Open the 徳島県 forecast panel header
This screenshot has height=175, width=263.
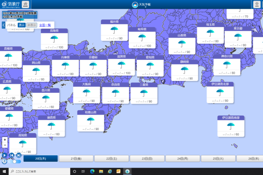(x=51, y=118)
